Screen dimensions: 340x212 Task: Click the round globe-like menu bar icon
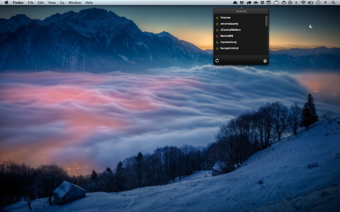click(x=290, y=3)
